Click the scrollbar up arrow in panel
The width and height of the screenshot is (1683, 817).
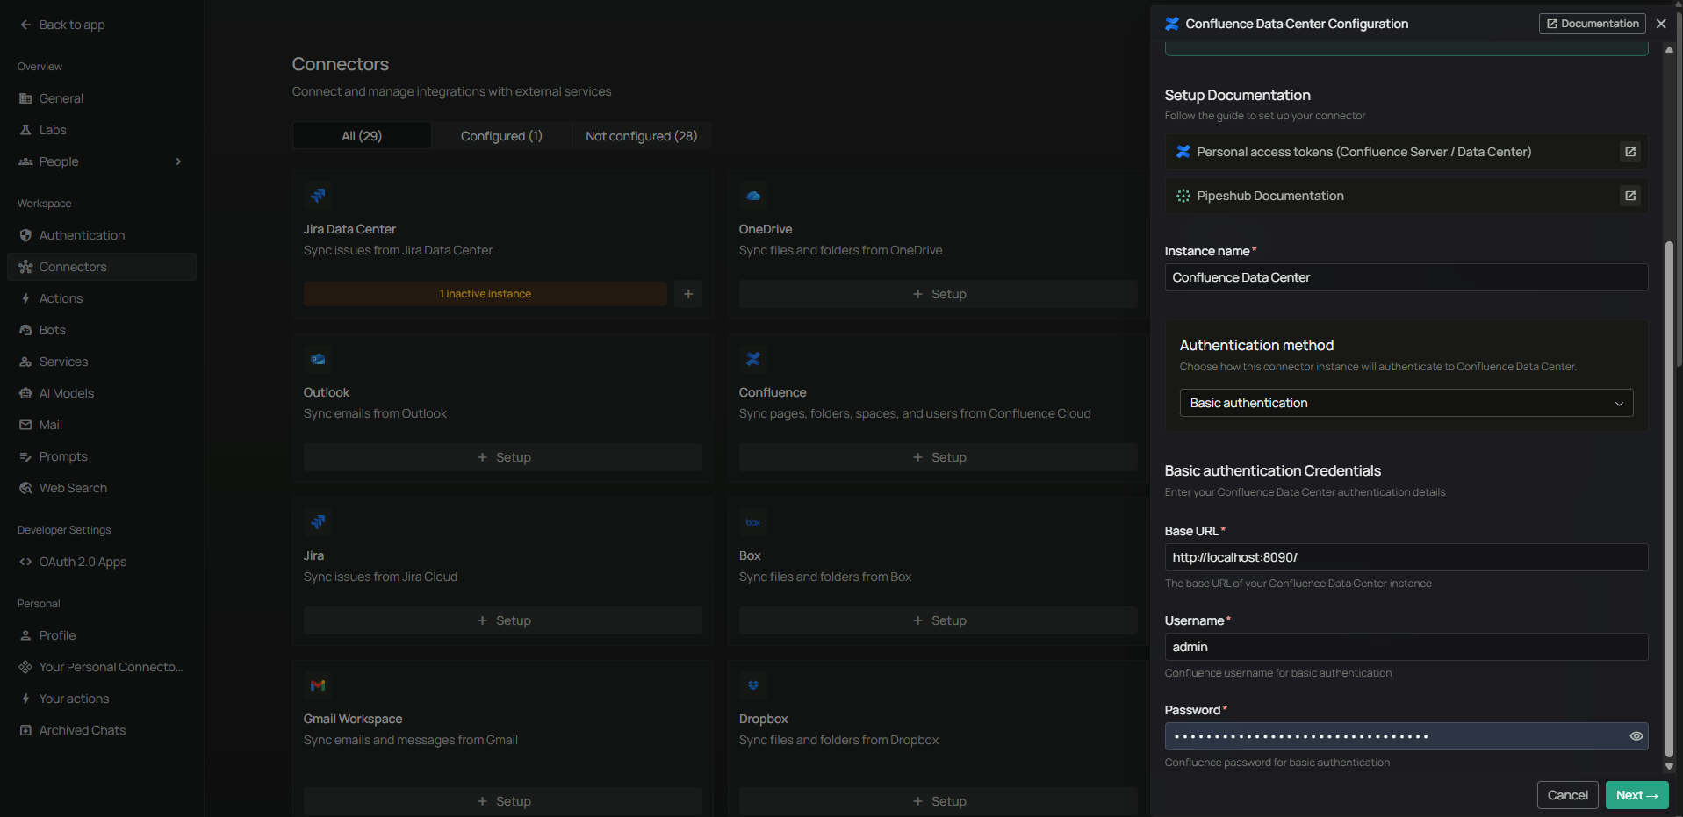point(1669,50)
